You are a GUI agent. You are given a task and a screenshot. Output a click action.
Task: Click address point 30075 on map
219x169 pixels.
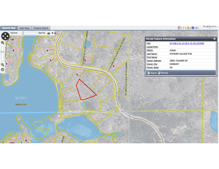(x=51, y=60)
